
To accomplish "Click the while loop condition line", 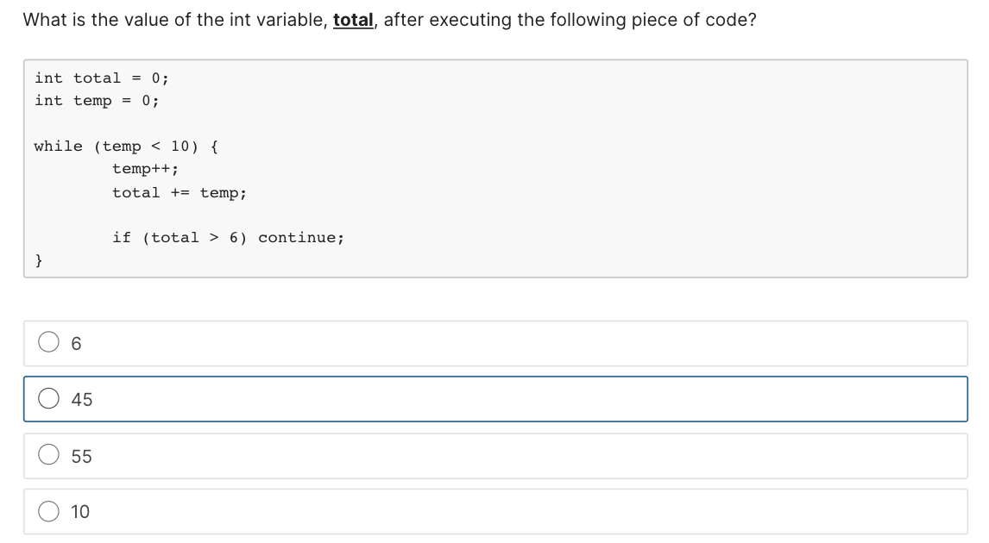I will tap(125, 146).
